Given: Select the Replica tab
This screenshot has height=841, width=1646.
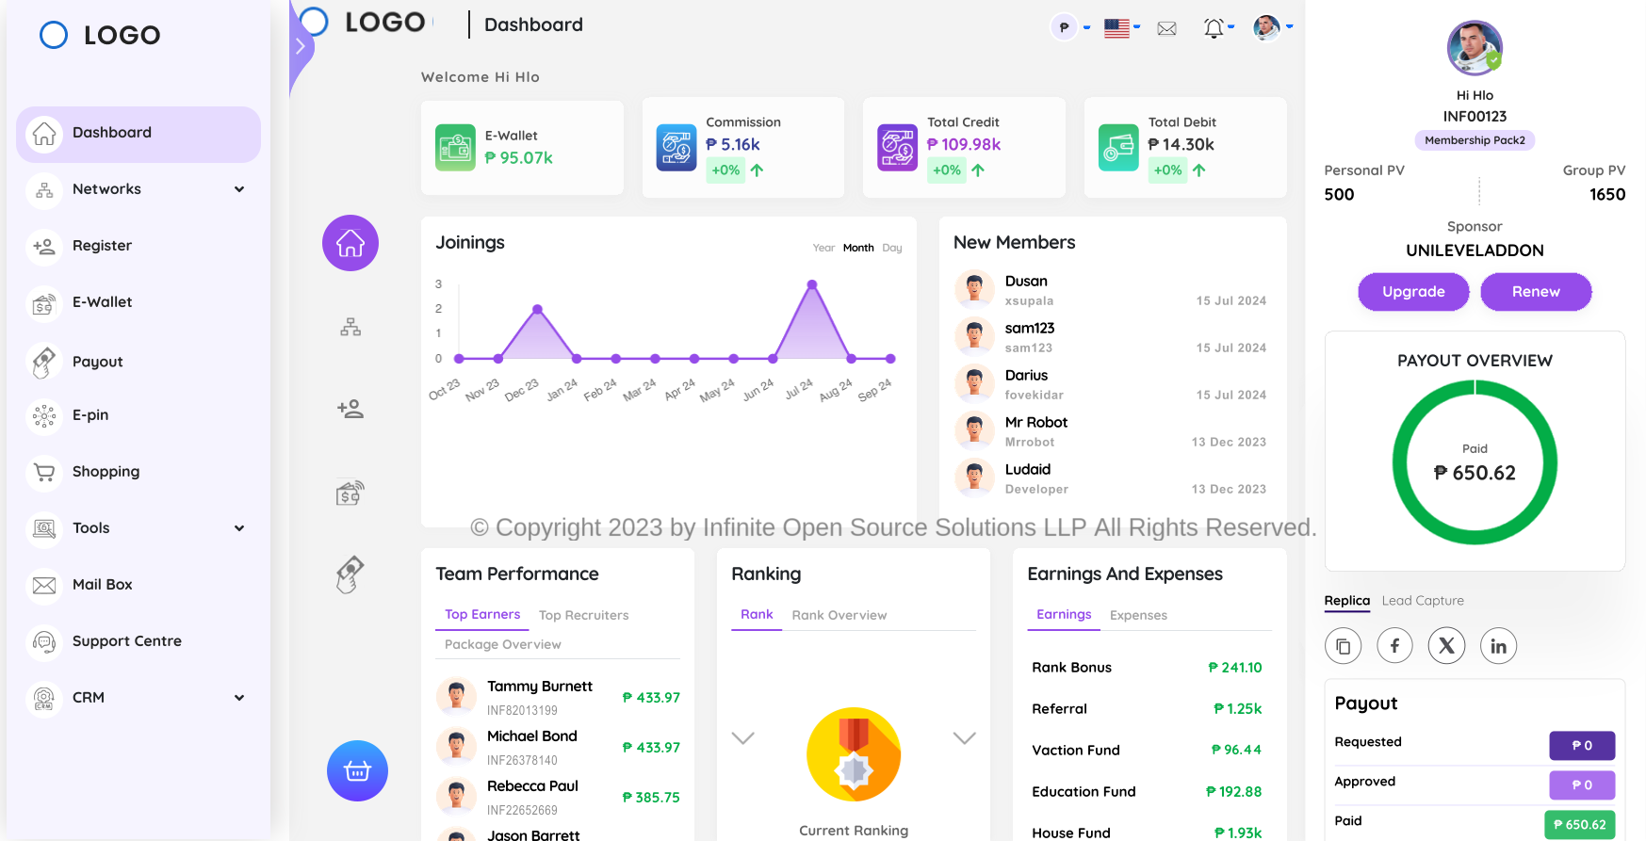Looking at the screenshot, I should tap(1346, 601).
